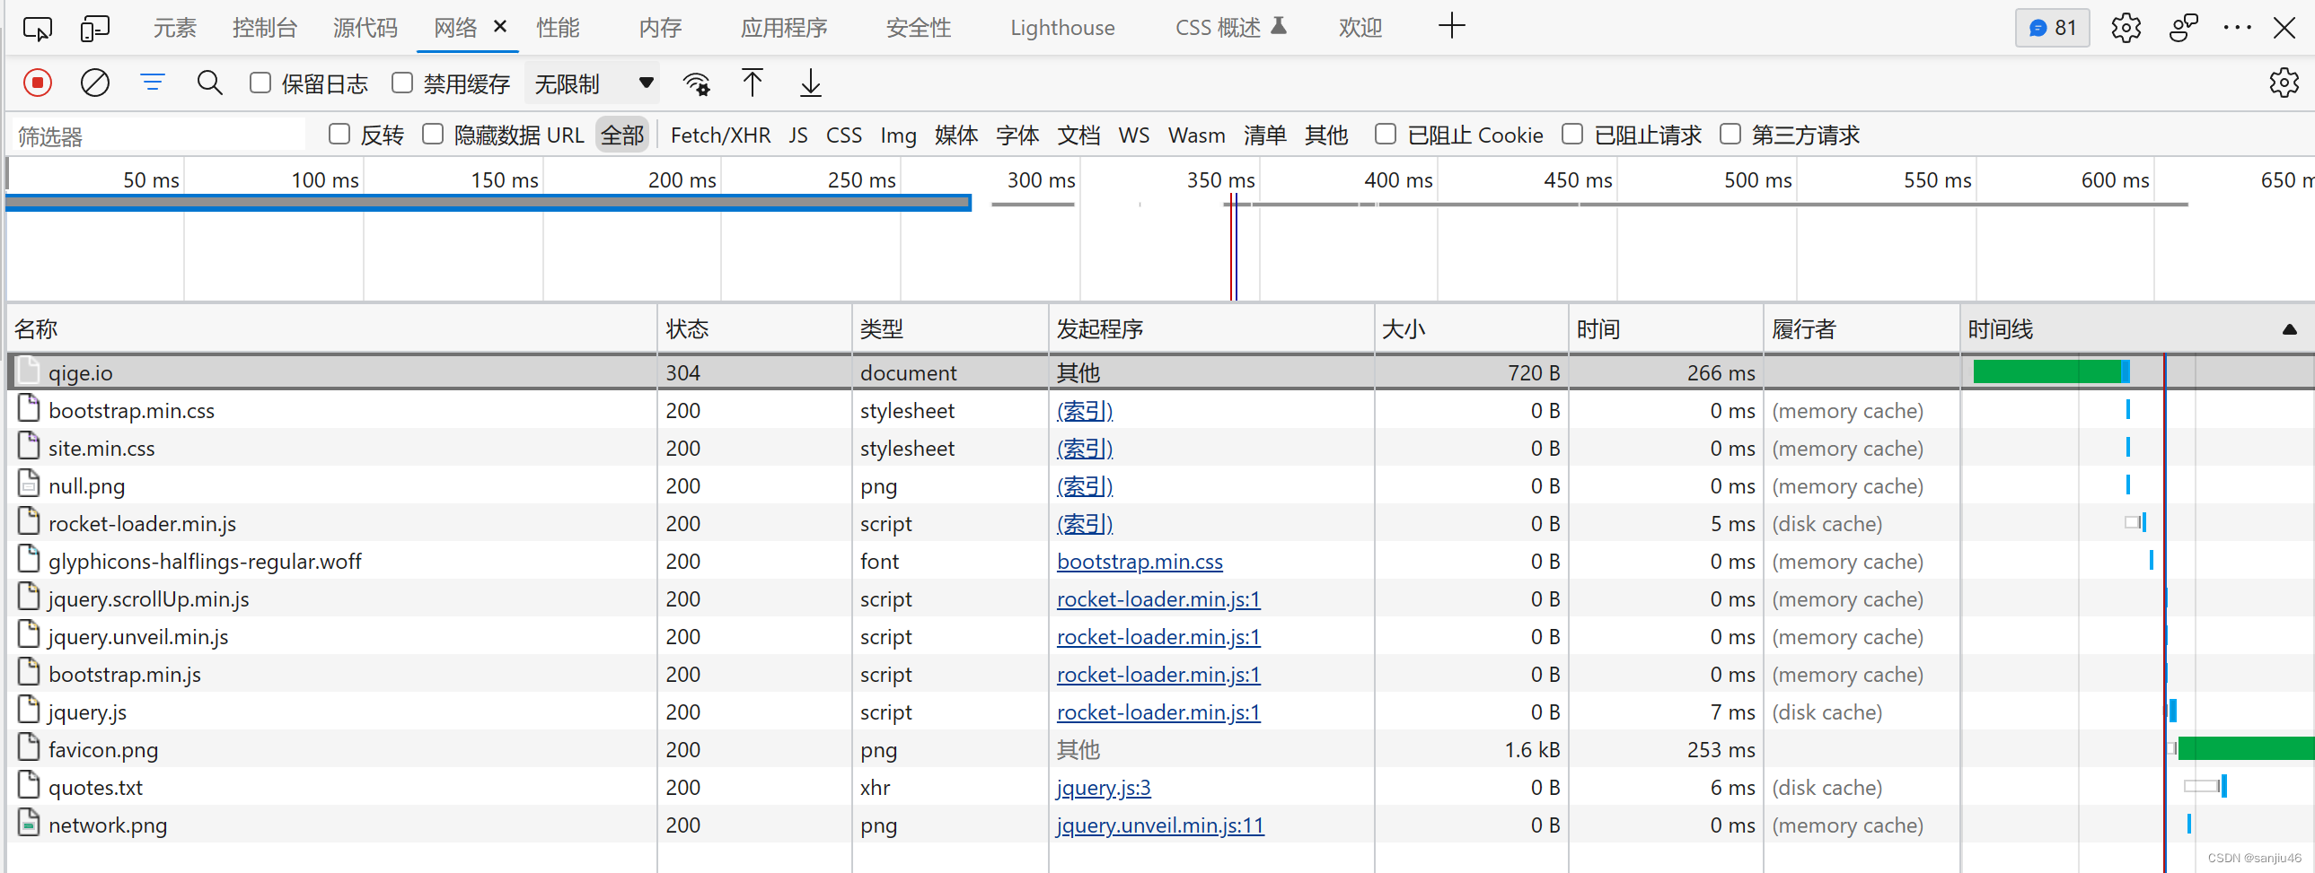Sort by 履行者 column header
The image size is (2315, 873).
click(1862, 328)
